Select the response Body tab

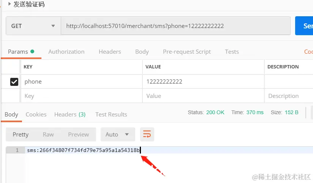(x=11, y=115)
